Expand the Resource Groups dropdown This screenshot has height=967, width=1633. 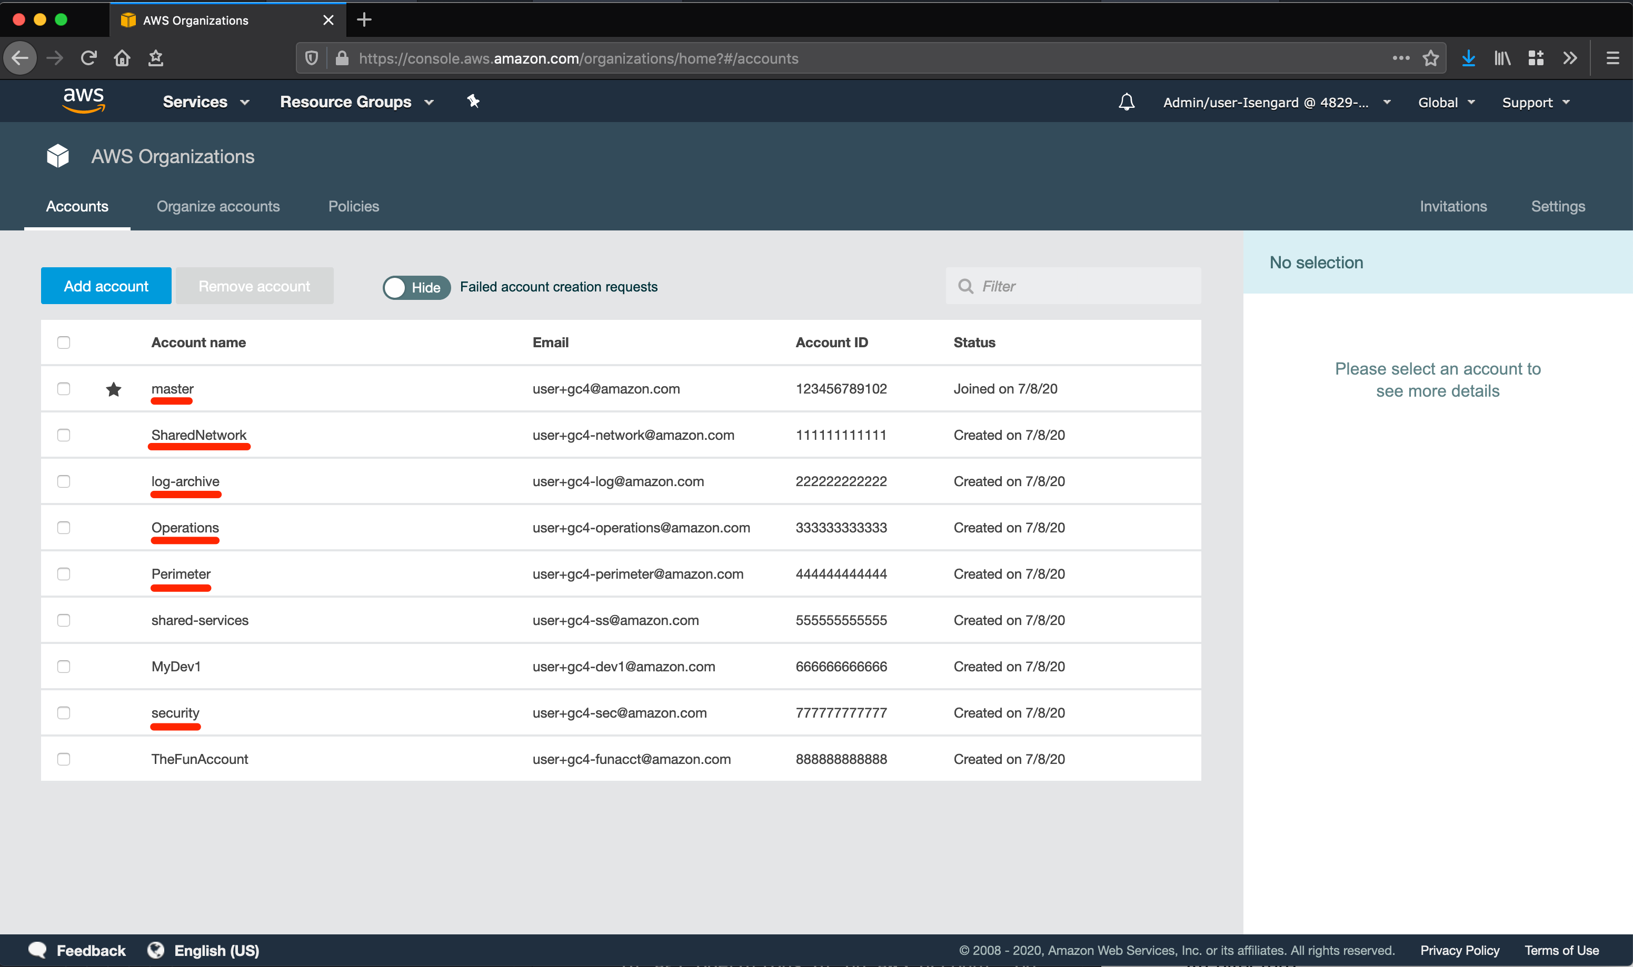tap(357, 102)
